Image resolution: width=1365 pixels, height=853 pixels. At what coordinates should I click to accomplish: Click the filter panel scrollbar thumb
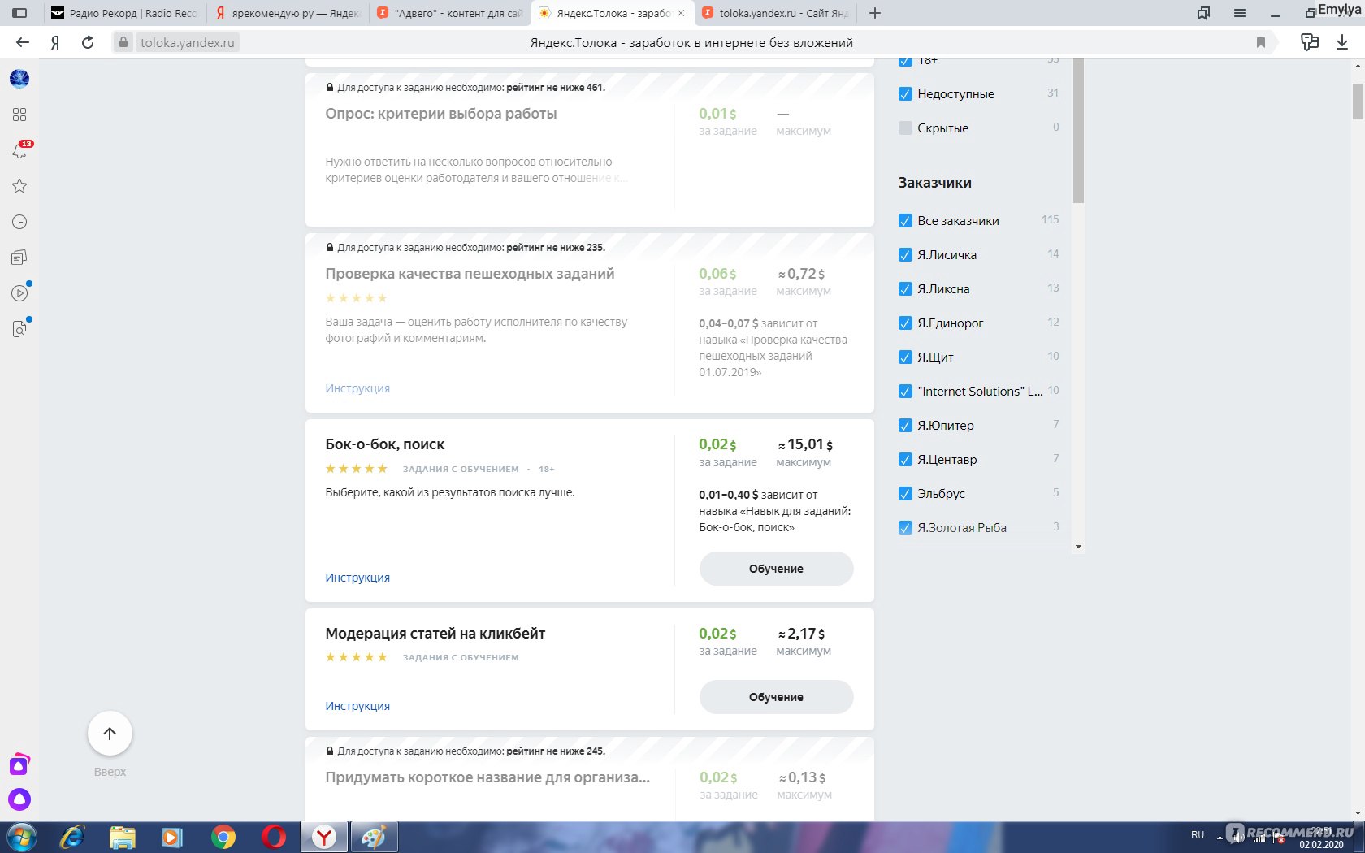pos(1078,130)
